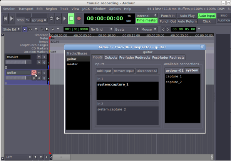Click Add Input button
The height and width of the screenshot is (161, 231).
pyautogui.click(x=104, y=71)
